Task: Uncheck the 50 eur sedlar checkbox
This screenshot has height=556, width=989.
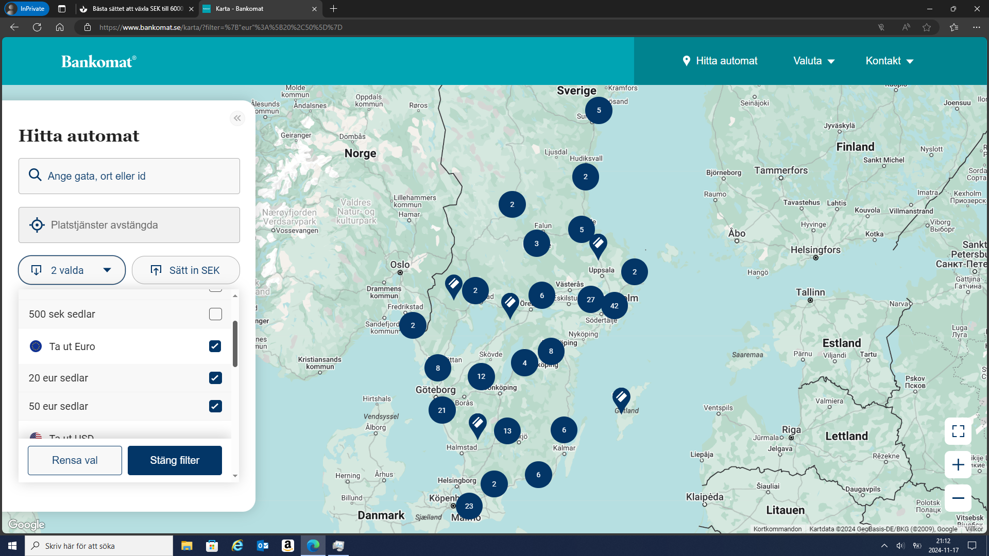Action: click(215, 406)
